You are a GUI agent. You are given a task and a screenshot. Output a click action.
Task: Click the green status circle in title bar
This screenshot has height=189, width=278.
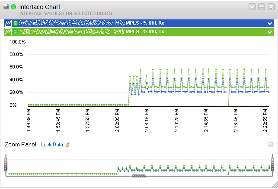(x=13, y=7)
